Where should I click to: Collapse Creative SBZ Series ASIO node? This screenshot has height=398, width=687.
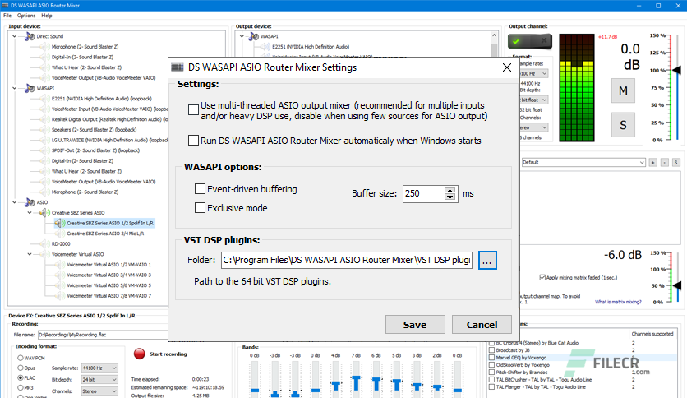tap(30, 213)
